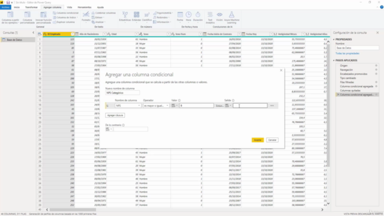Select the Agregar columna ribbon tab
The image size is (384, 216).
tap(52, 7)
